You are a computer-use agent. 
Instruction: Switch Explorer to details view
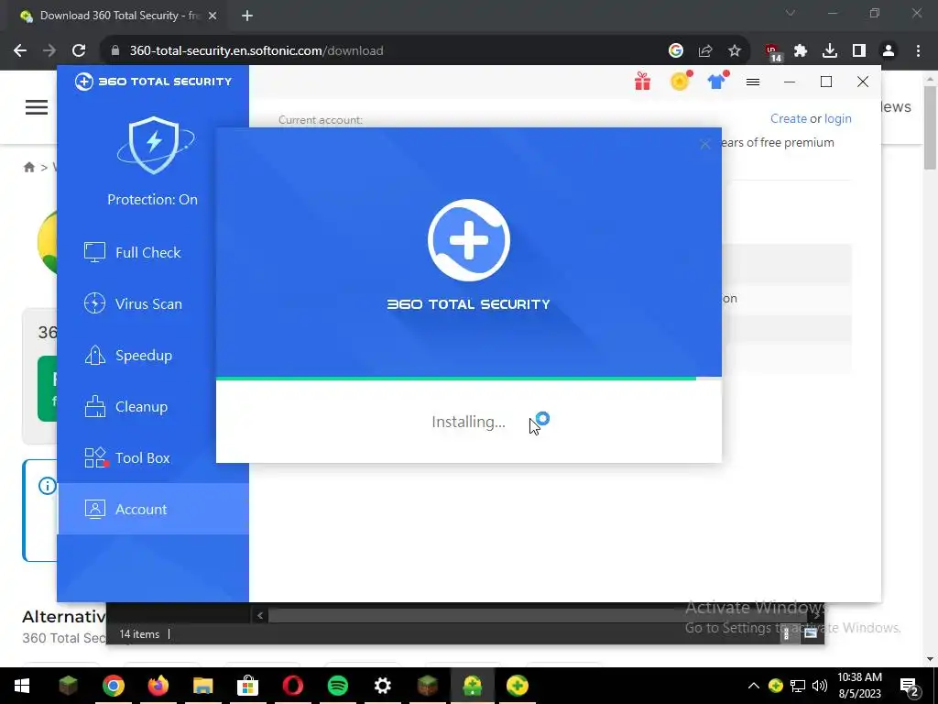[789, 633]
